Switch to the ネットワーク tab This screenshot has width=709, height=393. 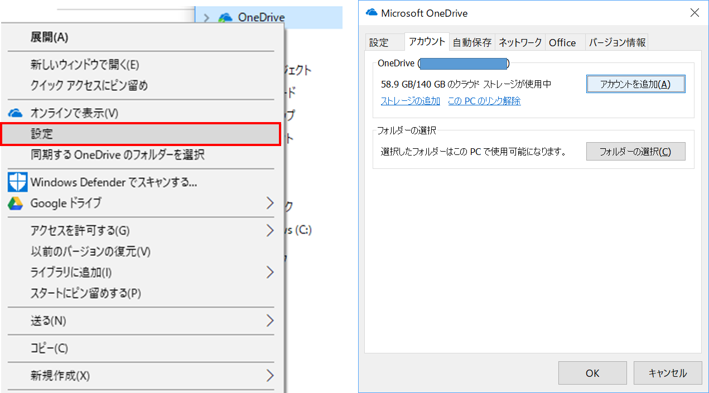click(520, 42)
